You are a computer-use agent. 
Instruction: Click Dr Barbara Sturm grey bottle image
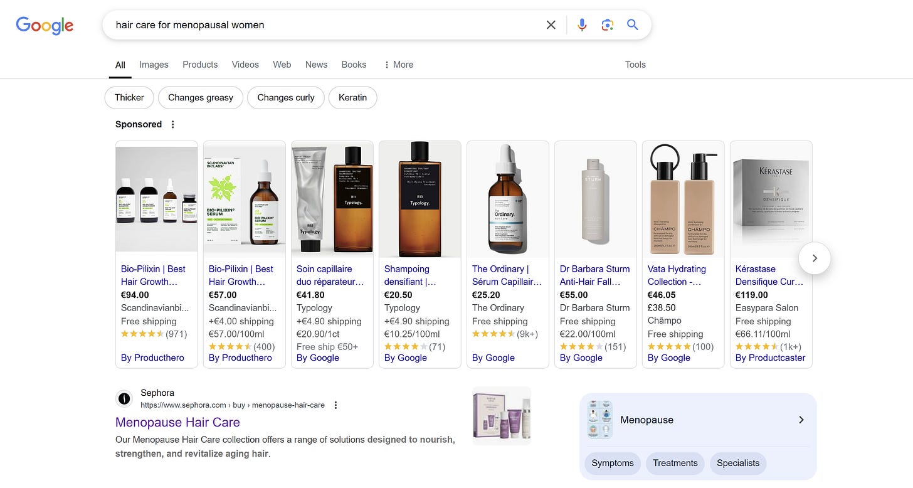596,199
